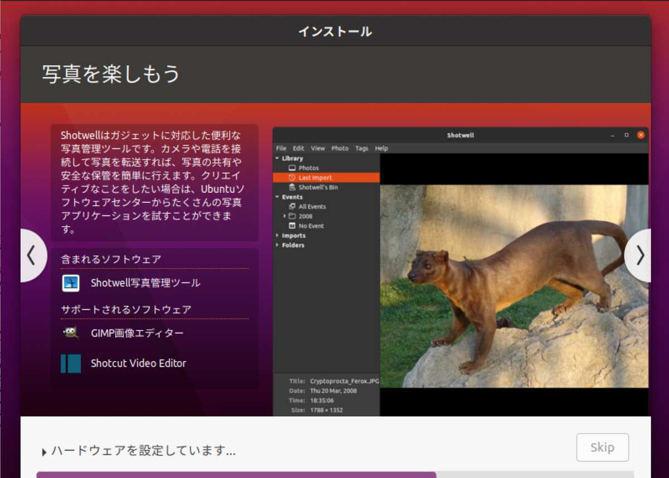
Task: Go to the previous slide with left arrow
Action: 32,256
